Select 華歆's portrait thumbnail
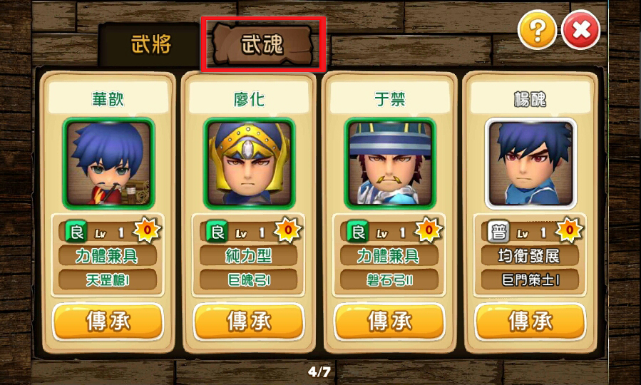641x385 pixels. [x=108, y=163]
